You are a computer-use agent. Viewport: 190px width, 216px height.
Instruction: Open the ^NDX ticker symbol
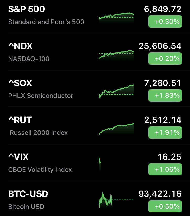click(x=21, y=46)
